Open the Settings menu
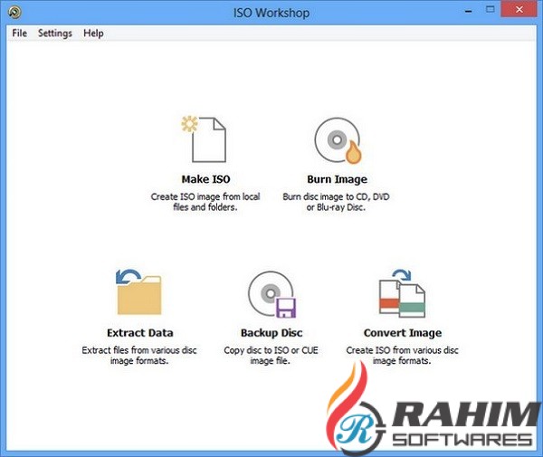The image size is (543, 457). [55, 33]
